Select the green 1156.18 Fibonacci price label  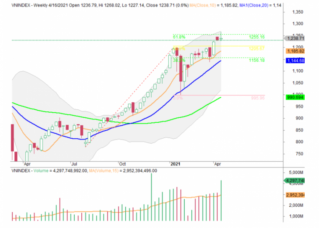point(257,60)
